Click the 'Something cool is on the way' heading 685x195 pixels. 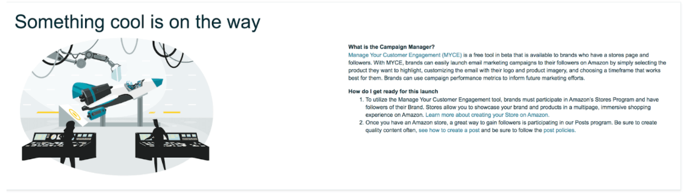tap(138, 22)
